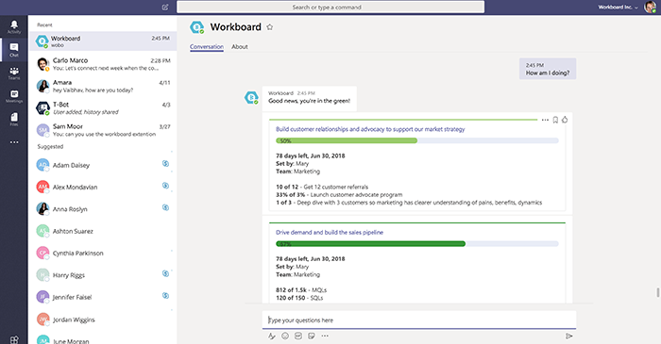Viewport: 661px width, 344px height.
Task: Send the message with the arrow icon
Action: click(569, 336)
